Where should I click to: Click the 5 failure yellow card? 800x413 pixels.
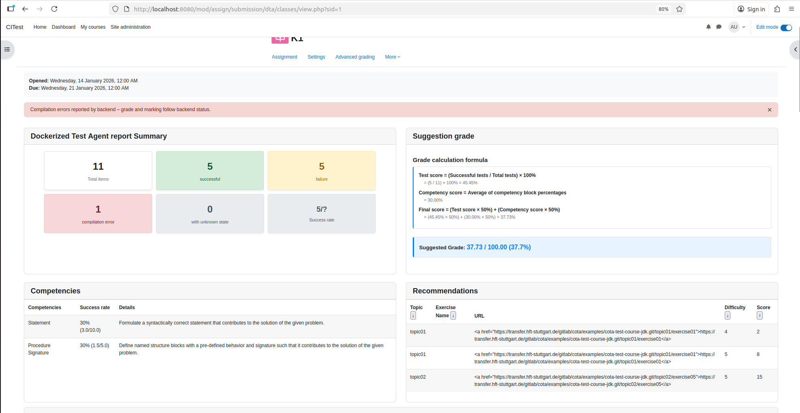click(x=322, y=171)
